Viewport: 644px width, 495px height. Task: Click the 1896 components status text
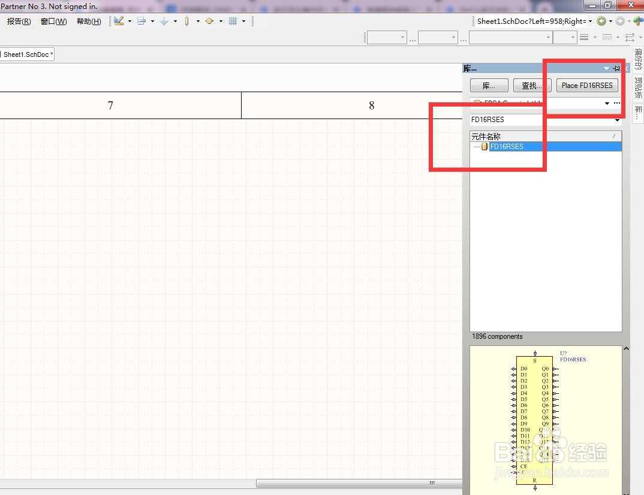(497, 336)
